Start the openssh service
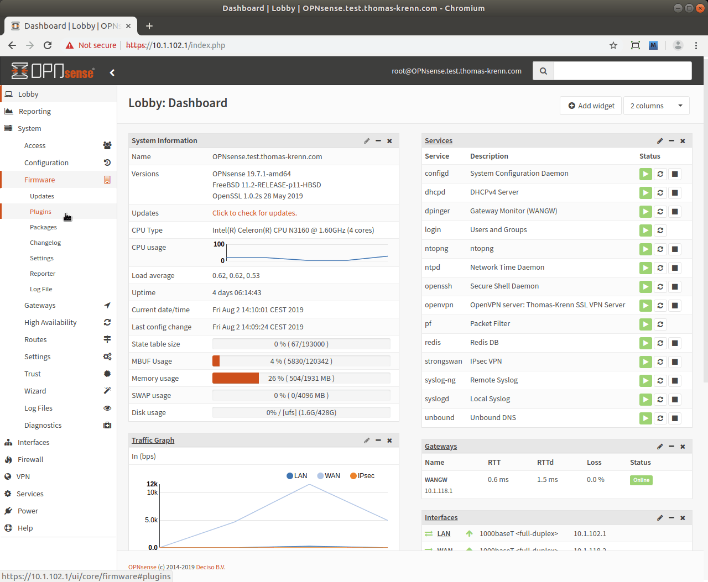Image resolution: width=708 pixels, height=582 pixels. point(645,287)
